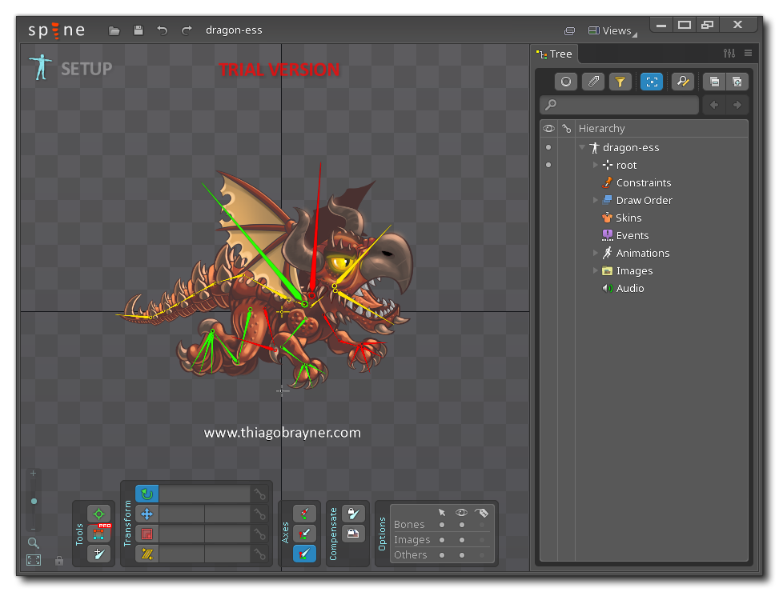Key the rotation with its key button
779x592 pixels.
(x=260, y=494)
